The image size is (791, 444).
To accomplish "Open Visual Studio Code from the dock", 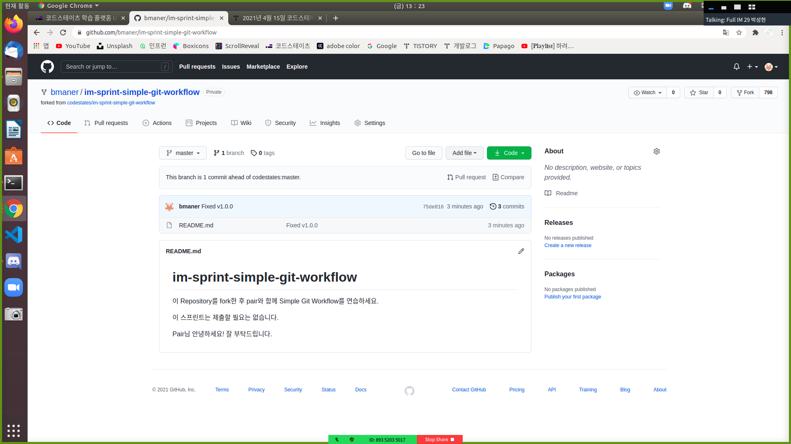I will [14, 235].
